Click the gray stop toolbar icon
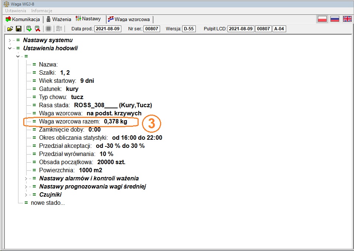The height and width of the screenshot is (251, 354). (x=48, y=29)
